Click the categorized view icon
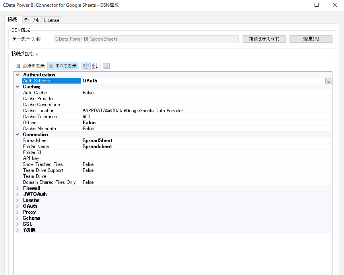This screenshot has width=344, height=275. click(x=86, y=66)
